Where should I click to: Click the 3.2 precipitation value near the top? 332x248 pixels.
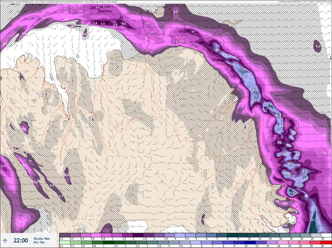(124, 24)
